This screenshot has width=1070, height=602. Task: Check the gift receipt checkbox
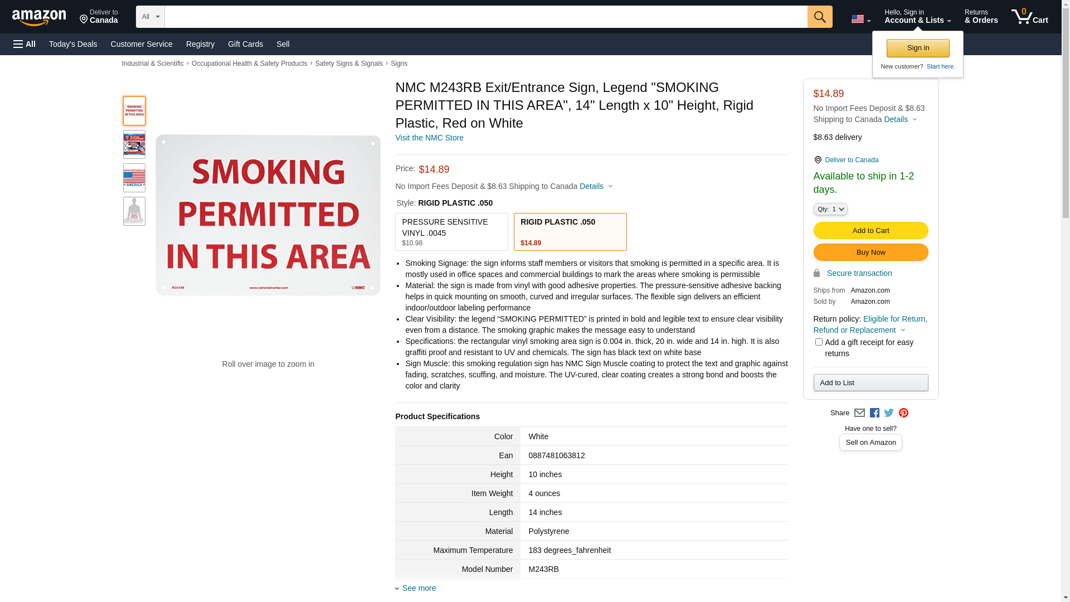point(819,342)
